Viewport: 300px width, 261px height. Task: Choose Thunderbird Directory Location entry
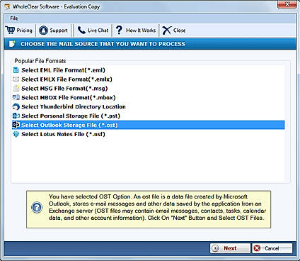pos(74,107)
